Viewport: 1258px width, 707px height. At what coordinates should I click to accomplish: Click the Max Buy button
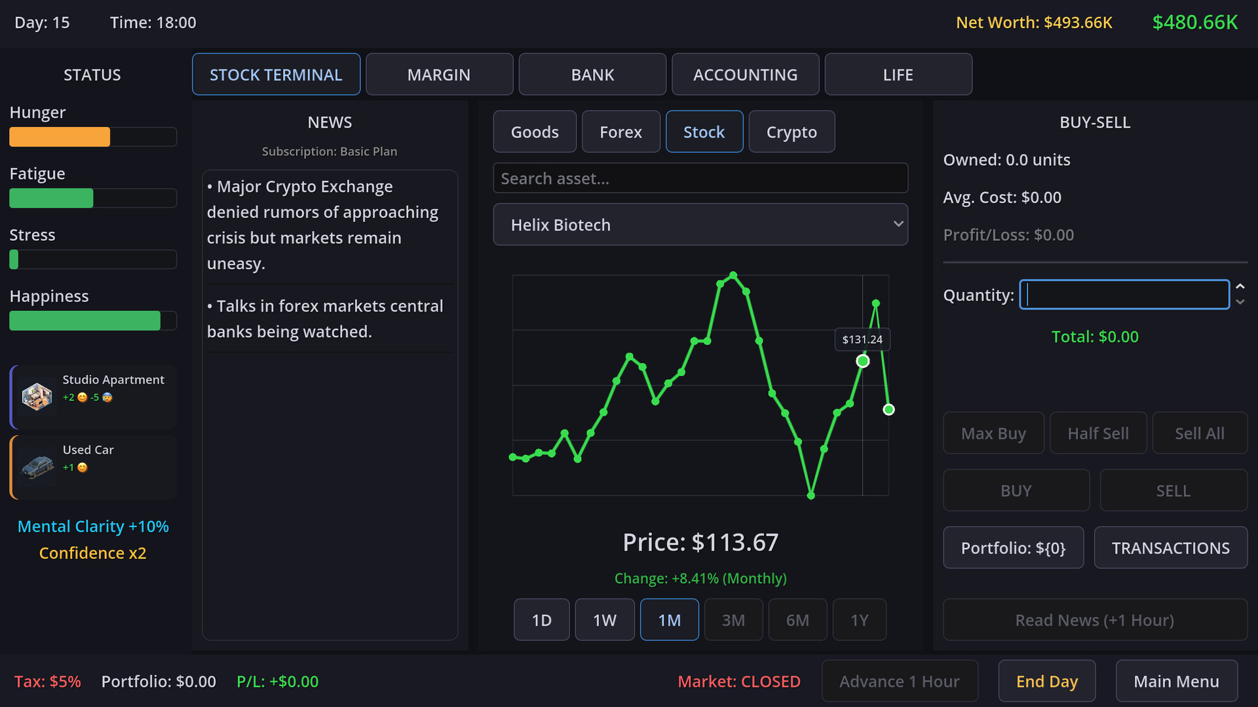pos(993,433)
